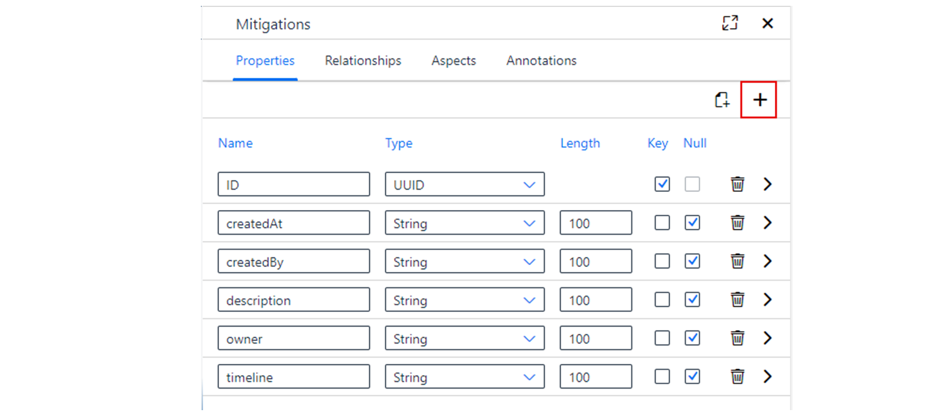Enable Key checkbox for owner row
Screen dimensions: 937x416
[662, 338]
